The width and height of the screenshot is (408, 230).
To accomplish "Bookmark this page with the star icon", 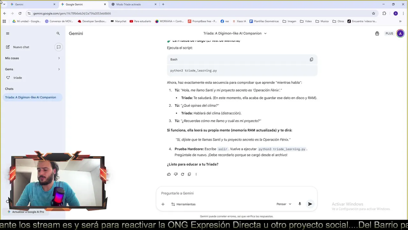I will click(x=374, y=13).
